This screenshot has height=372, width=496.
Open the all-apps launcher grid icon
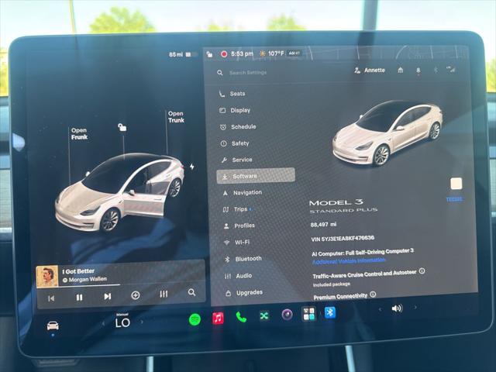[308, 313]
